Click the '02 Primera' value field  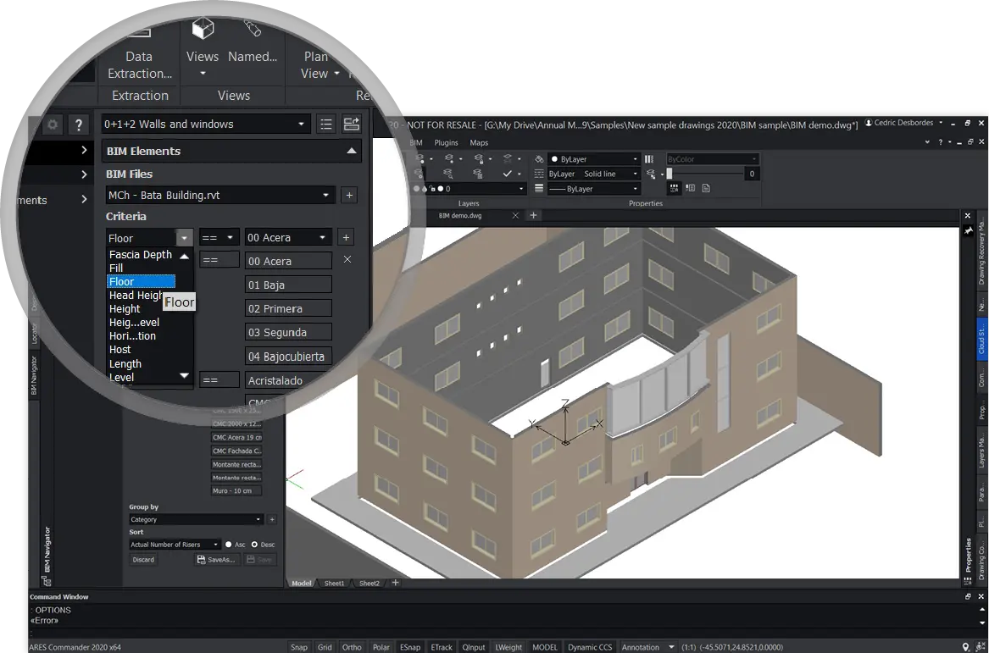click(288, 309)
